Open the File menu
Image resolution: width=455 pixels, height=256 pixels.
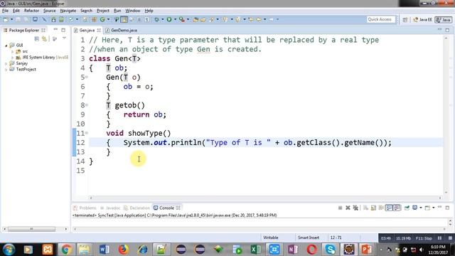point(5,11)
